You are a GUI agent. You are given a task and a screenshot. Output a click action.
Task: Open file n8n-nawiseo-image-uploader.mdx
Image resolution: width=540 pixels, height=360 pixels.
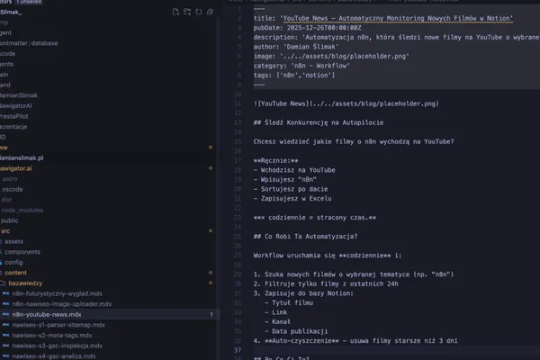(62, 304)
